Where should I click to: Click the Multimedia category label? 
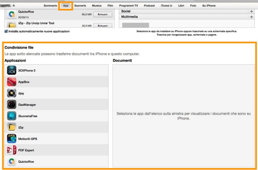coord(129,16)
